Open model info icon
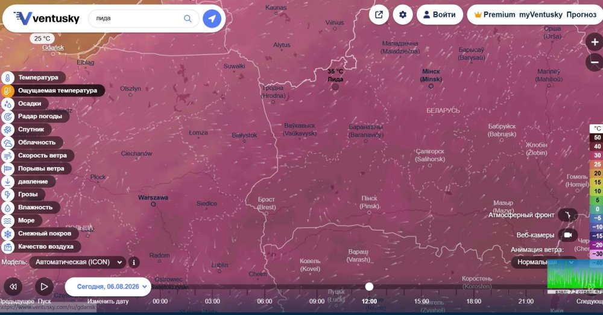Image resolution: width=603 pixels, height=315 pixels. coord(133,262)
